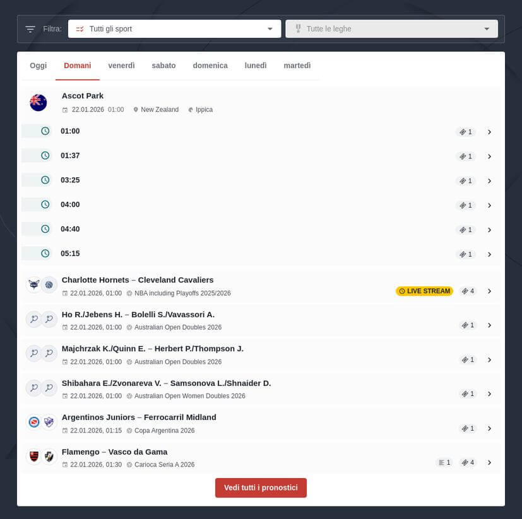Click the Cleveland Cavaliers team logo
Viewport: 522px width, 519px height.
tap(49, 284)
